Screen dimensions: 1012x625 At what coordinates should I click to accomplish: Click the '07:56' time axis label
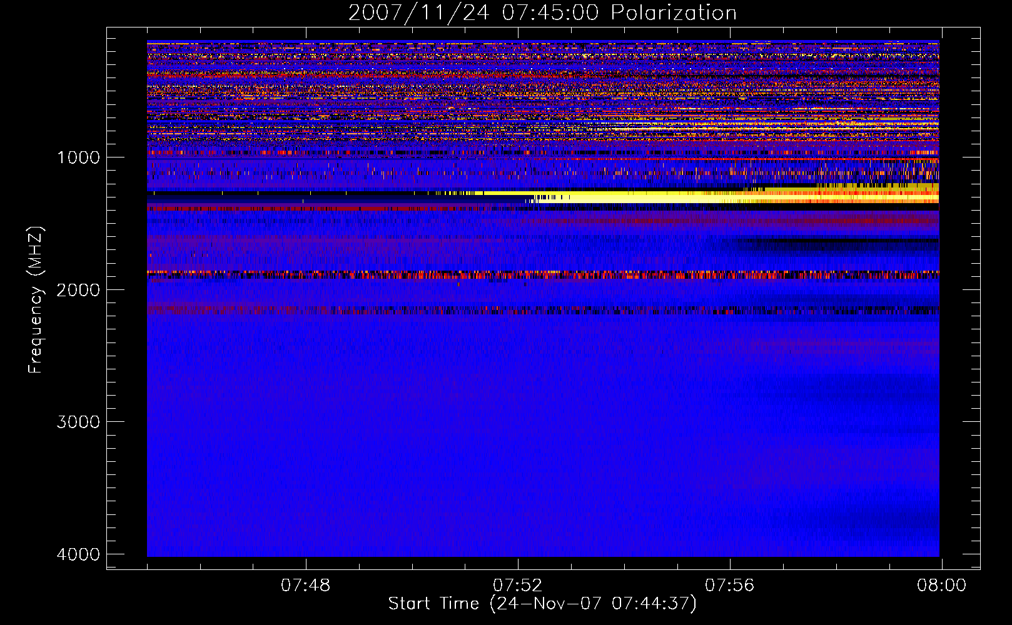coord(730,586)
